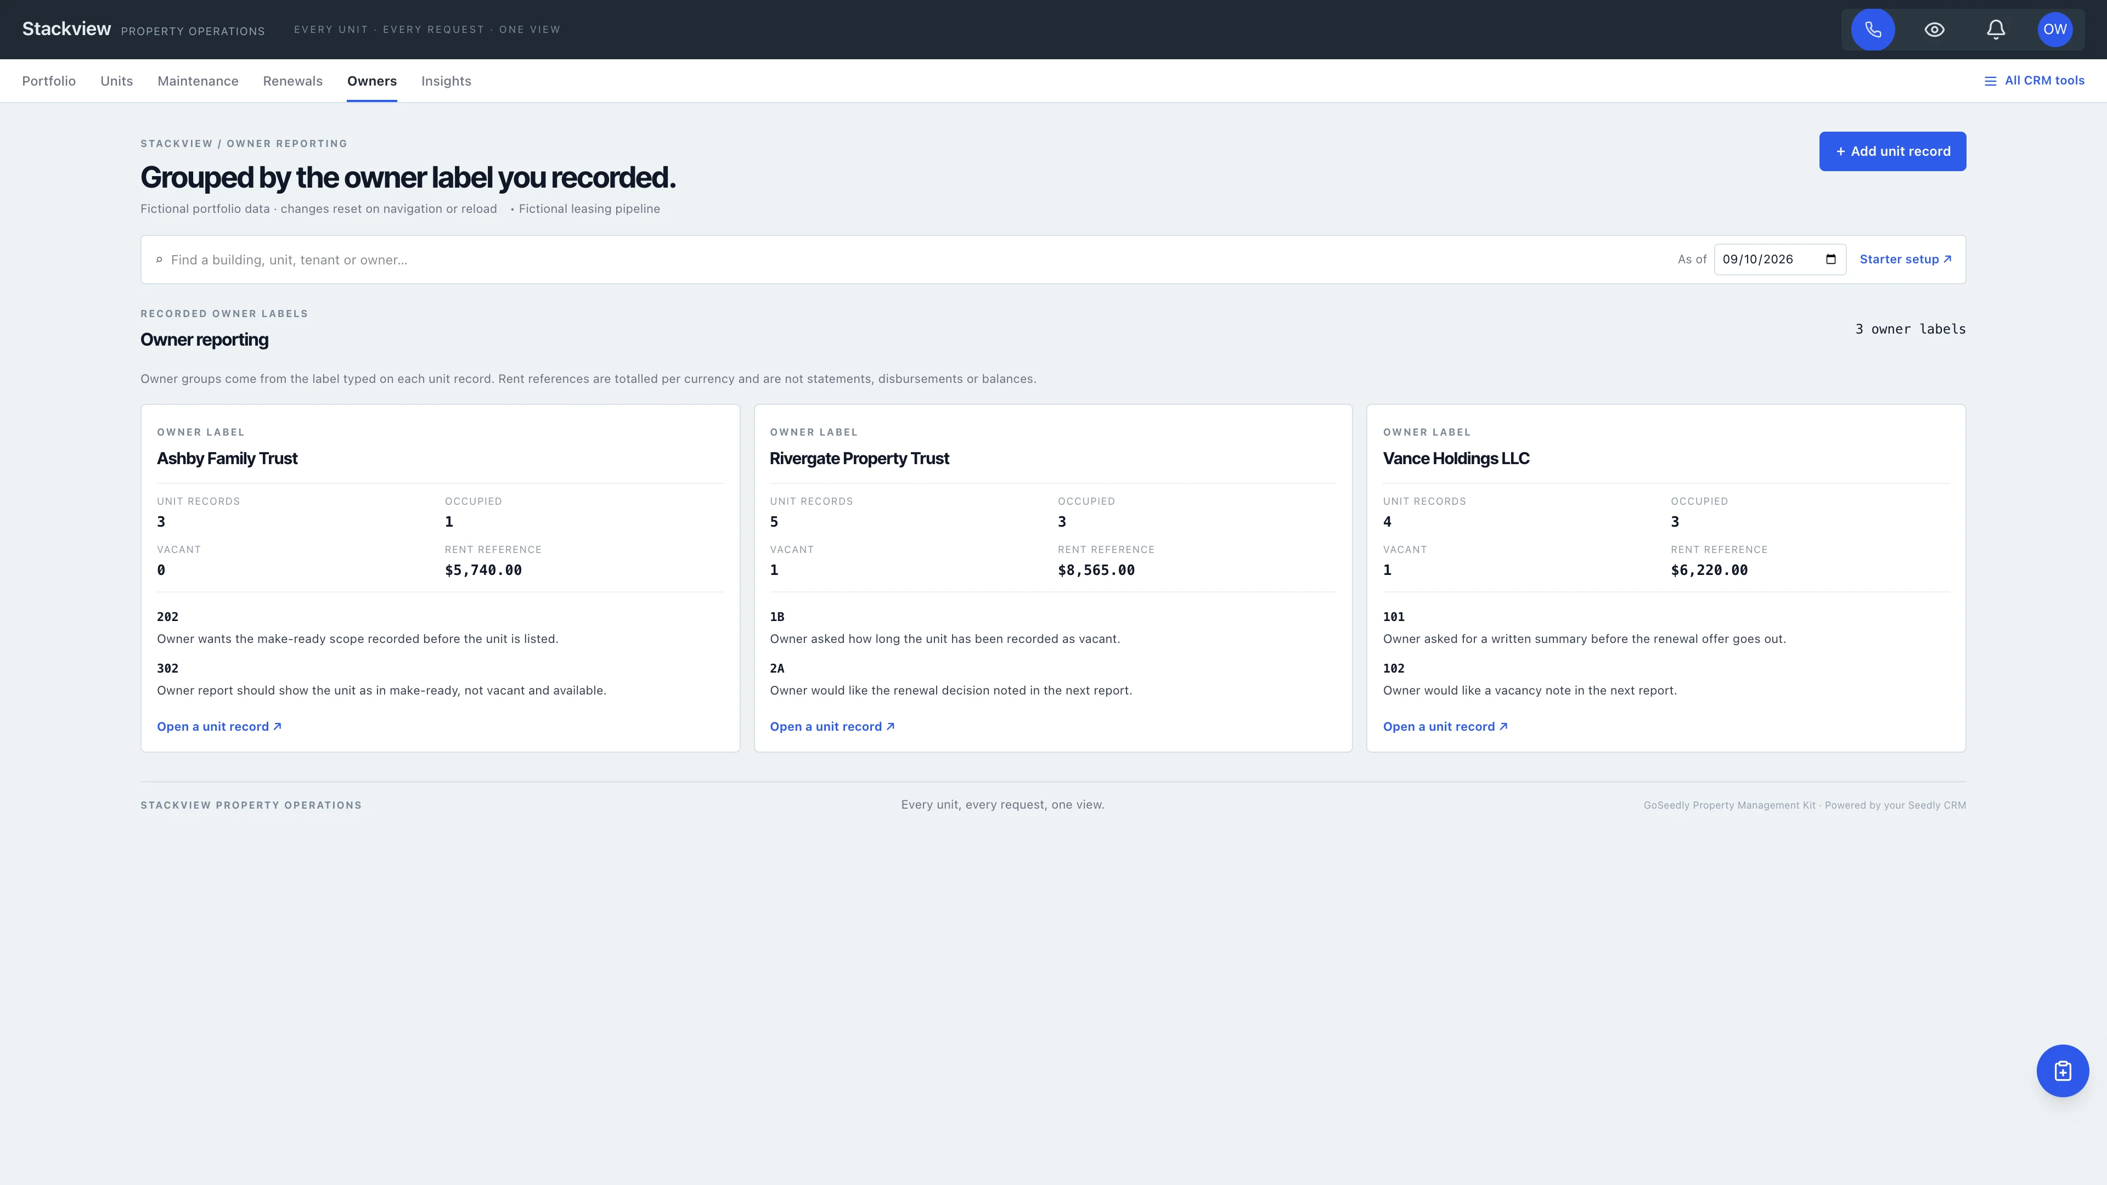Click the Rivergate Property Trust heading
Screen dimensions: 2107x1185
pyautogui.click(x=860, y=459)
